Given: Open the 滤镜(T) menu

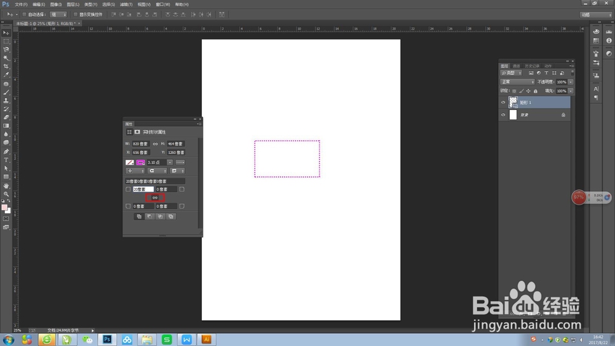Looking at the screenshot, I should pos(126,4).
